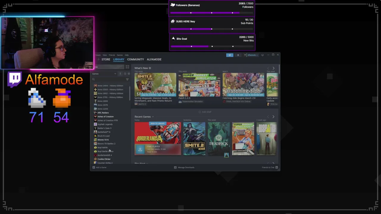Open the Alfamode account dropdown

click(252, 55)
